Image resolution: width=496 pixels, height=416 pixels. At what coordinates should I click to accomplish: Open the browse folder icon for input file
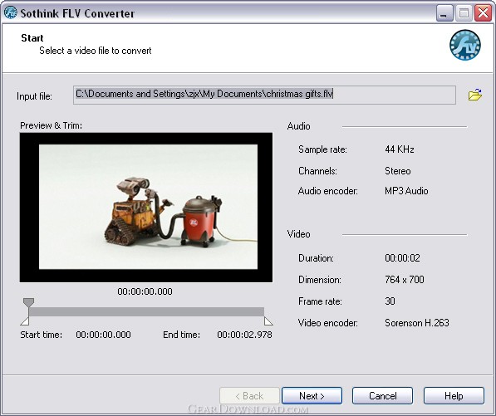[474, 95]
